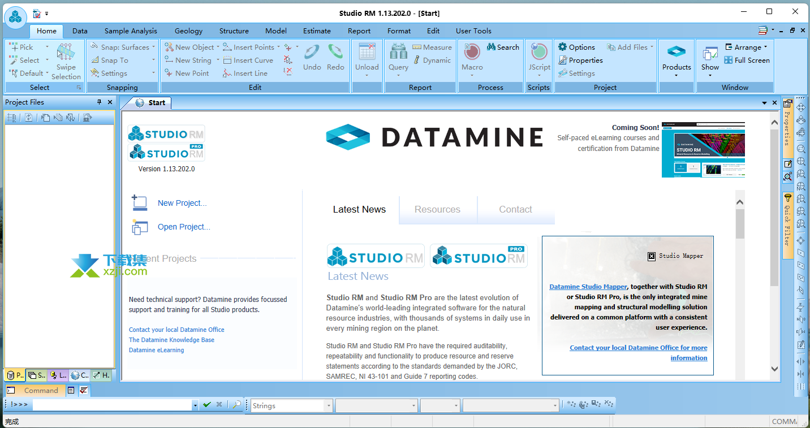Click the Open Project... link
Screen dimensions: 810x428
[184, 227]
